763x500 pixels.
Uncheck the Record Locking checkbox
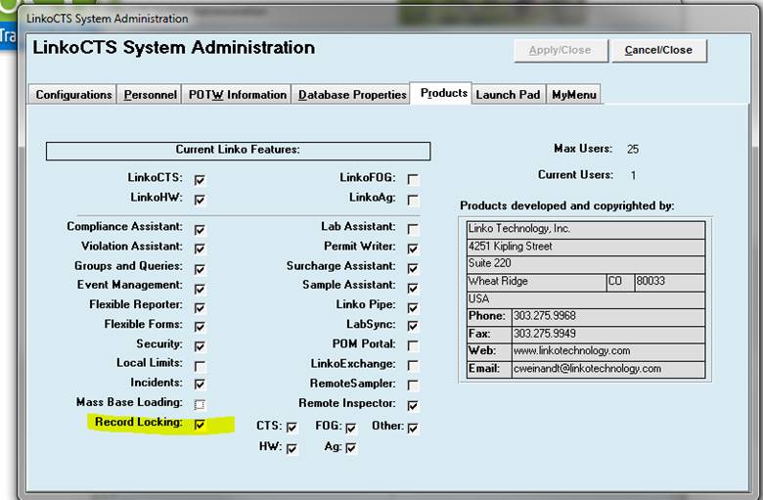click(200, 424)
